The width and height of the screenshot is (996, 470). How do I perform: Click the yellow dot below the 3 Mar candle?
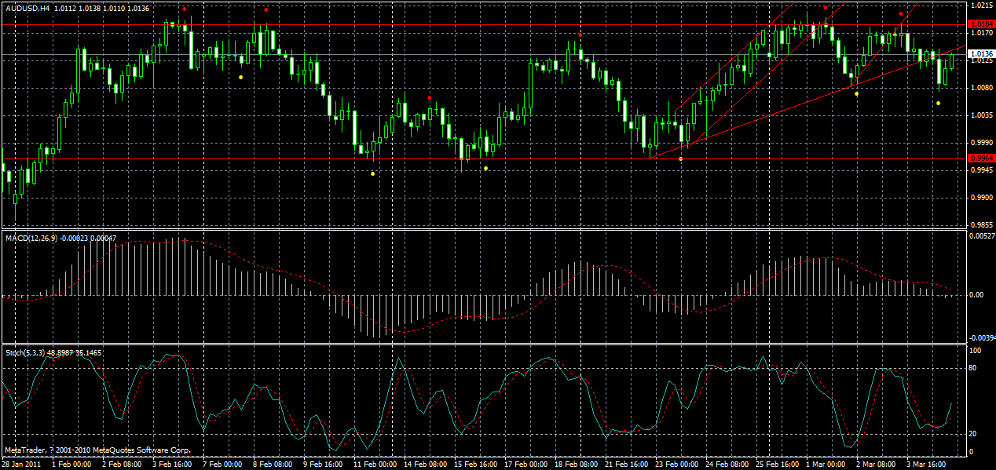(938, 103)
